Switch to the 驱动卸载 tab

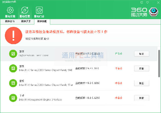[x=42, y=21]
